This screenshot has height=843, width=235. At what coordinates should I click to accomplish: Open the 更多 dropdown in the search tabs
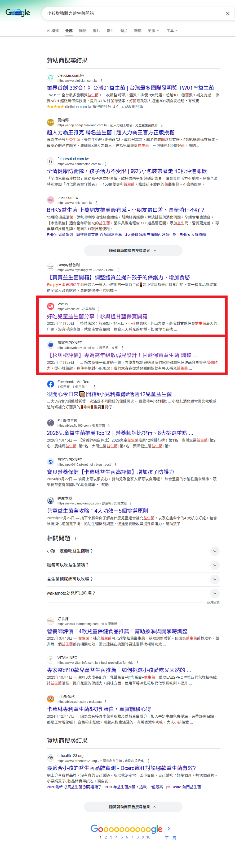pos(153,31)
